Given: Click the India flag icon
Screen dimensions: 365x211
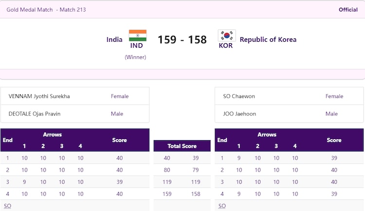Looking at the screenshot, I should (x=137, y=35).
